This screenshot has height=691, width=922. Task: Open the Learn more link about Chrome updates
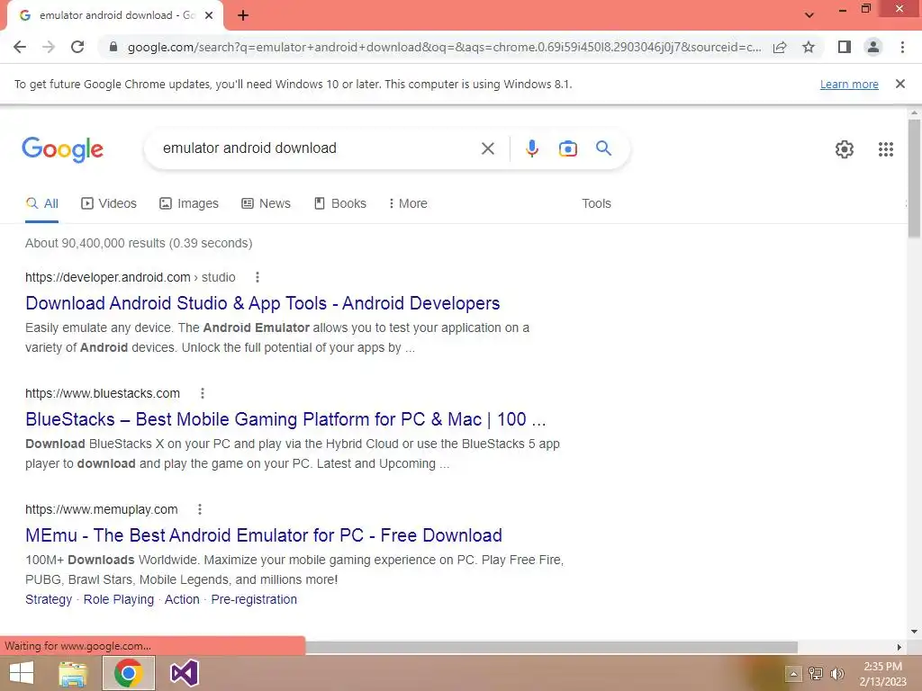tap(849, 84)
